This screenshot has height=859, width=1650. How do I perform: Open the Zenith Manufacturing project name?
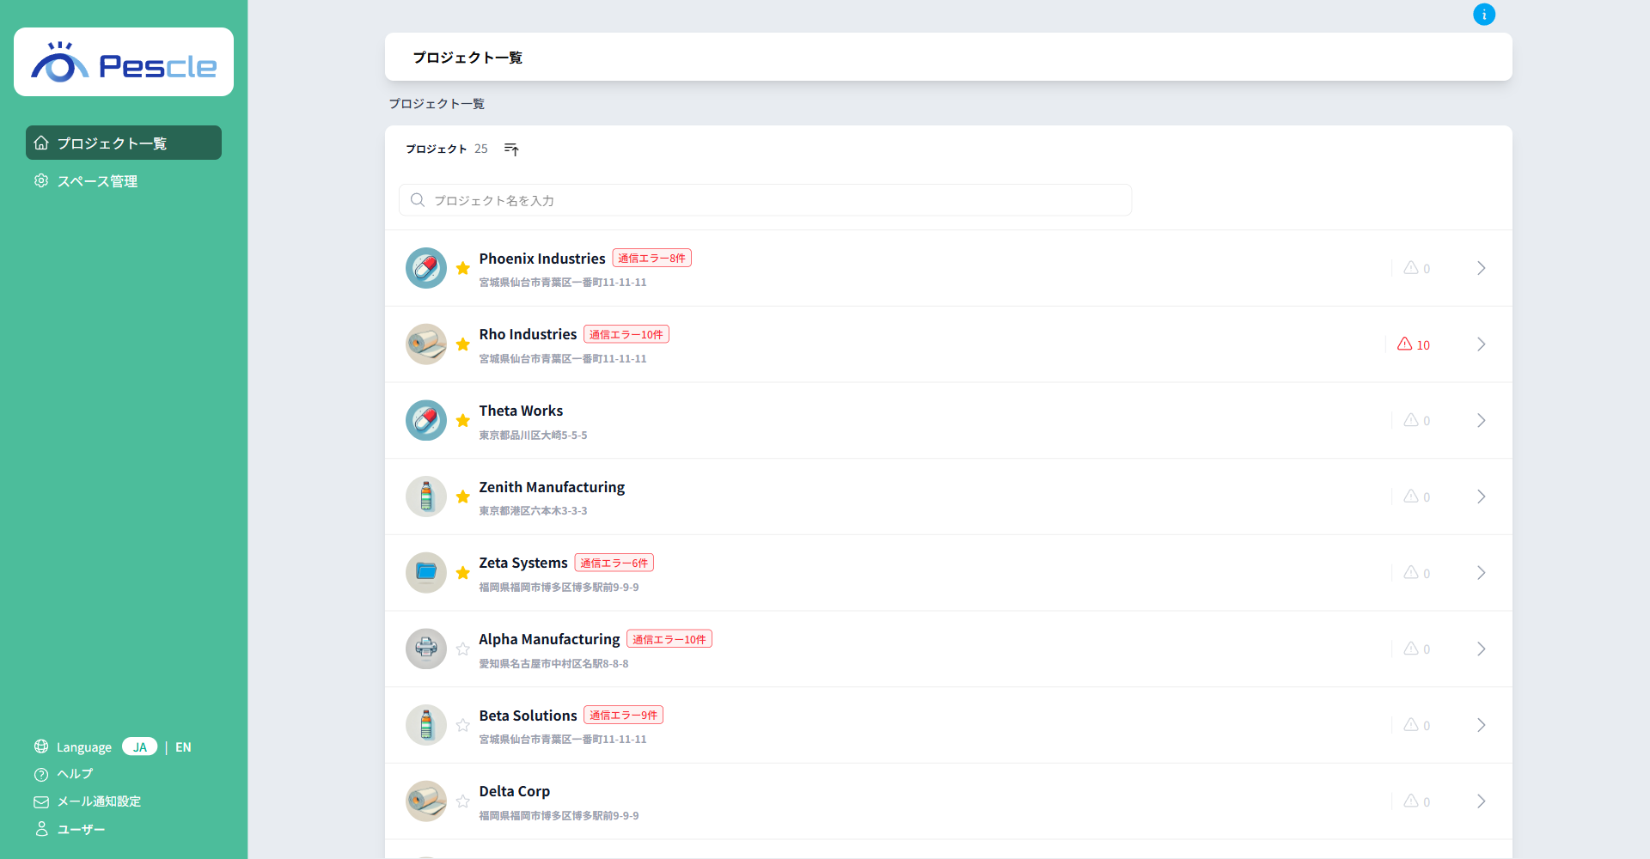tap(552, 487)
